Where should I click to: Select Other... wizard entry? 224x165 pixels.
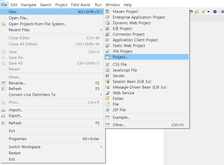[147, 125]
